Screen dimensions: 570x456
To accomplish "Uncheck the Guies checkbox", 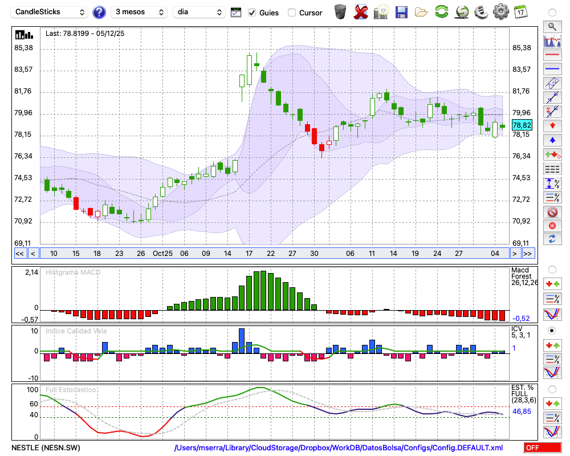I will 253,13.
